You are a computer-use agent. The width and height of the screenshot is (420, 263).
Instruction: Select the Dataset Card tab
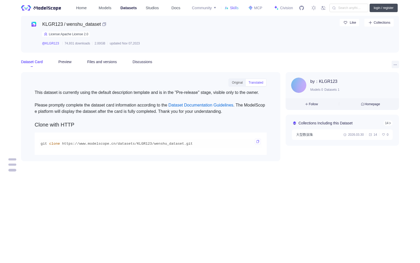pyautogui.click(x=32, y=62)
